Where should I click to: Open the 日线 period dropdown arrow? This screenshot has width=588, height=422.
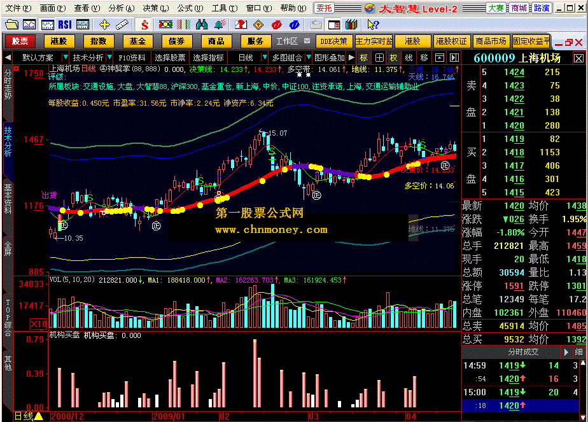tap(264, 58)
